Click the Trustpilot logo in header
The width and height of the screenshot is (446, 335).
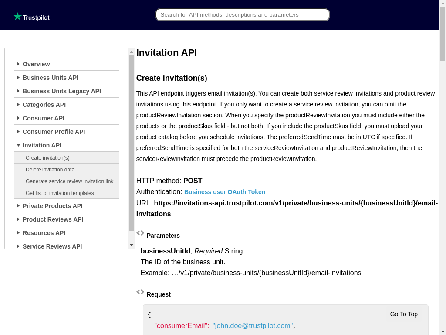tap(31, 17)
